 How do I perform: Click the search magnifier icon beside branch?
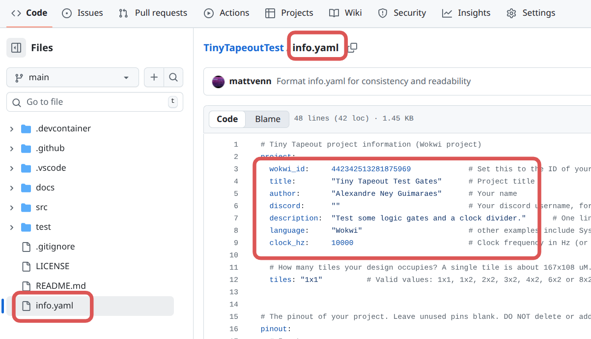coord(173,77)
